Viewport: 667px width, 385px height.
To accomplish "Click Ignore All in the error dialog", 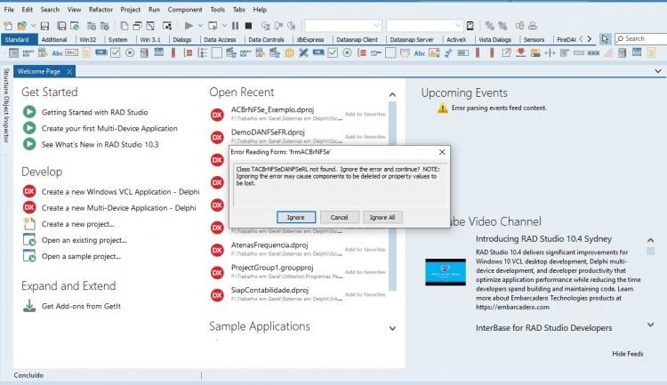I will tap(382, 217).
